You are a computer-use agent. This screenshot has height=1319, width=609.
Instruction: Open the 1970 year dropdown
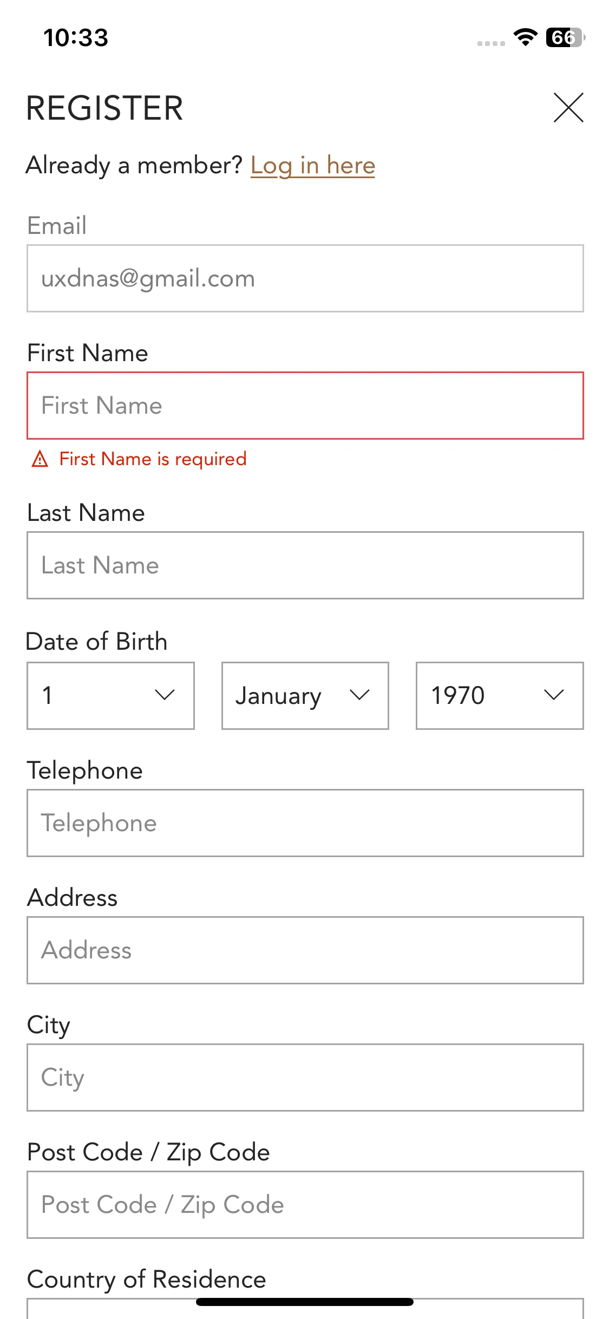(x=500, y=695)
